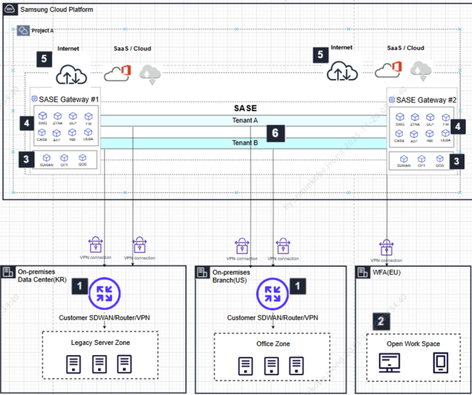The height and width of the screenshot is (395, 472).
Task: Pick the FW cube in SASE Gateway #1
Action: pyautogui.click(x=89, y=116)
